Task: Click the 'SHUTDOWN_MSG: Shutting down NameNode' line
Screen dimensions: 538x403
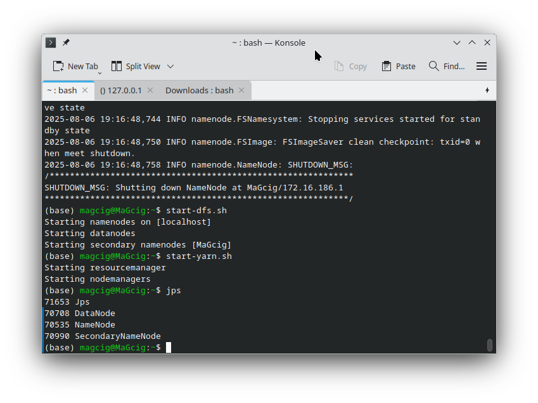Action: point(194,188)
